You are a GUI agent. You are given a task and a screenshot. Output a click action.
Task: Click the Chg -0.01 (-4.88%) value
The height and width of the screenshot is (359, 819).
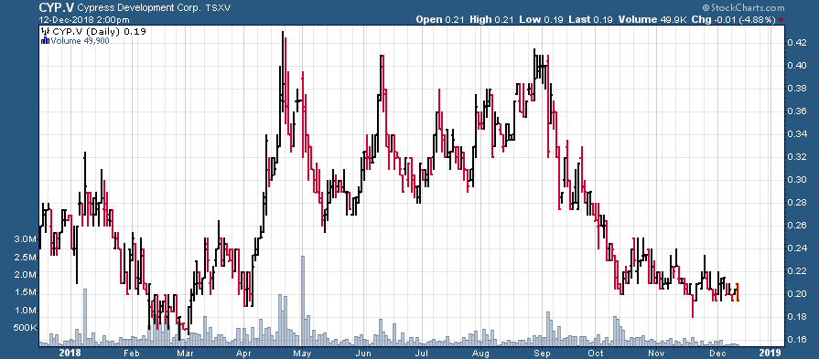click(x=733, y=19)
